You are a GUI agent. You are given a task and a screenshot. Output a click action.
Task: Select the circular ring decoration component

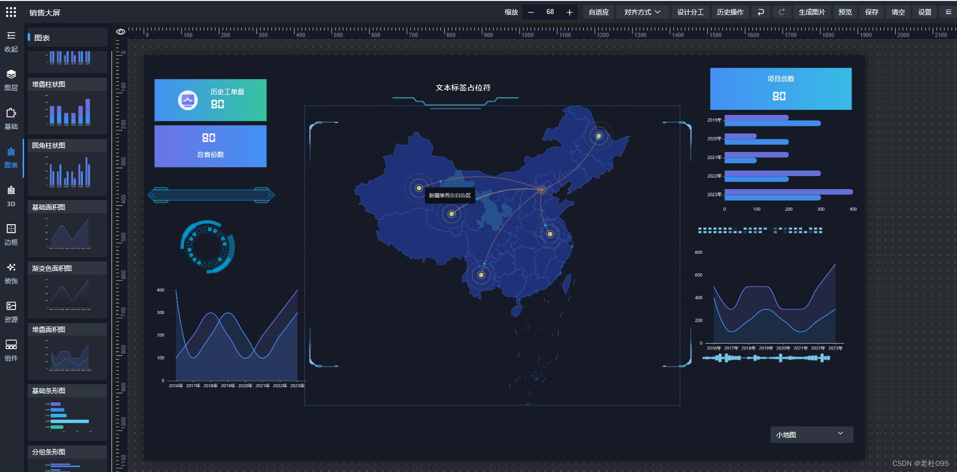207,247
